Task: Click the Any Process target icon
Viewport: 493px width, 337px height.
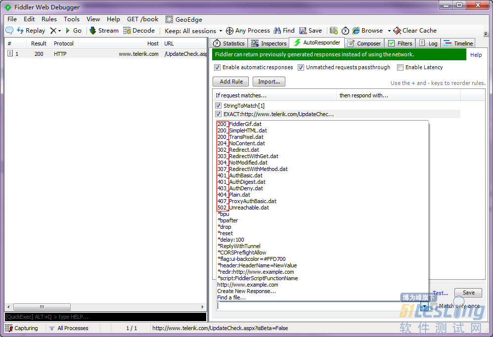Action: pyautogui.click(x=229, y=31)
